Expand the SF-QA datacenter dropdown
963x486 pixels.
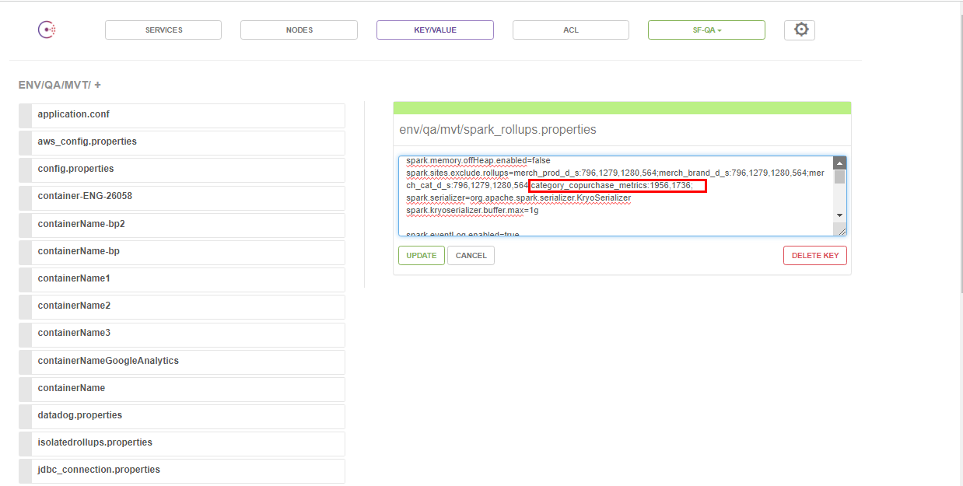(x=706, y=30)
